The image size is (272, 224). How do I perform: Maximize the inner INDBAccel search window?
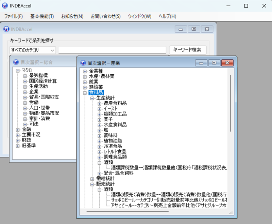[x=194, y=29]
